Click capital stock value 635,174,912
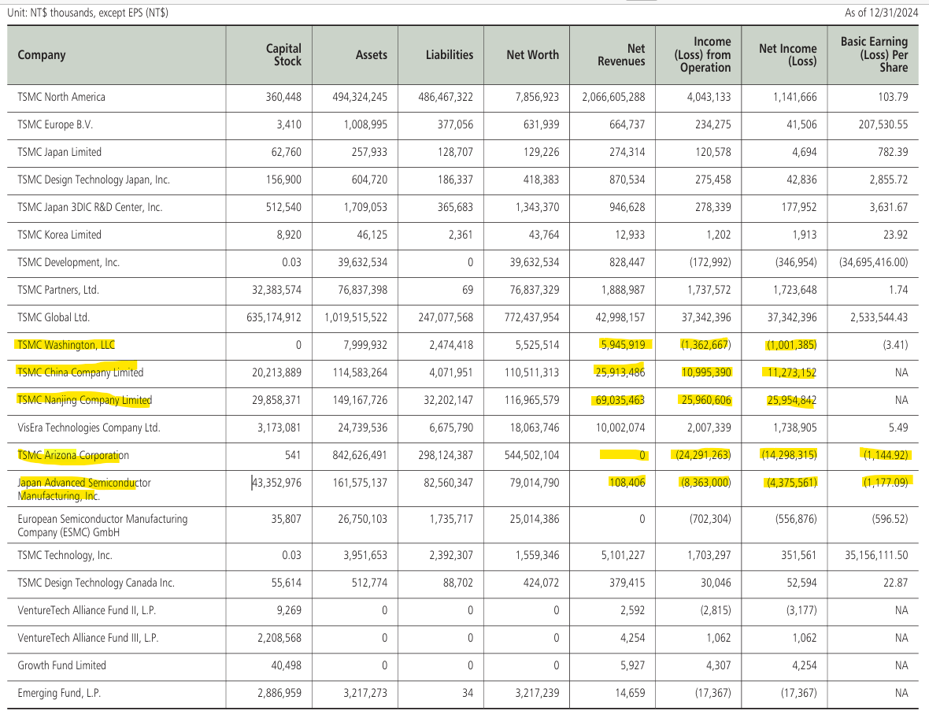 274,317
